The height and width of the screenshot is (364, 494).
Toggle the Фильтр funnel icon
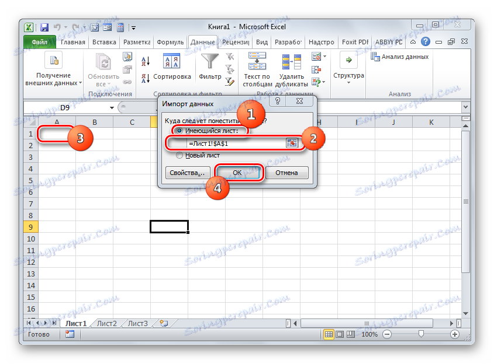209,61
